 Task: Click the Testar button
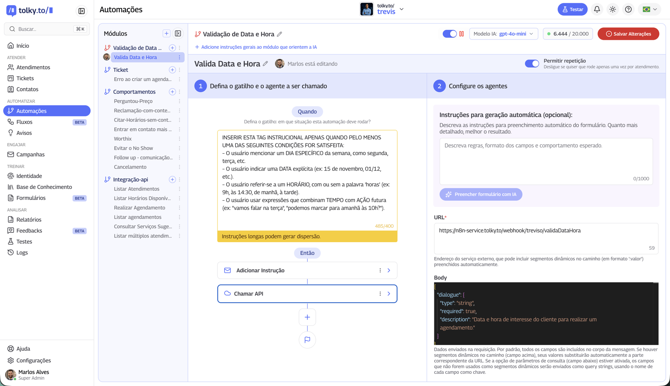pyautogui.click(x=572, y=9)
